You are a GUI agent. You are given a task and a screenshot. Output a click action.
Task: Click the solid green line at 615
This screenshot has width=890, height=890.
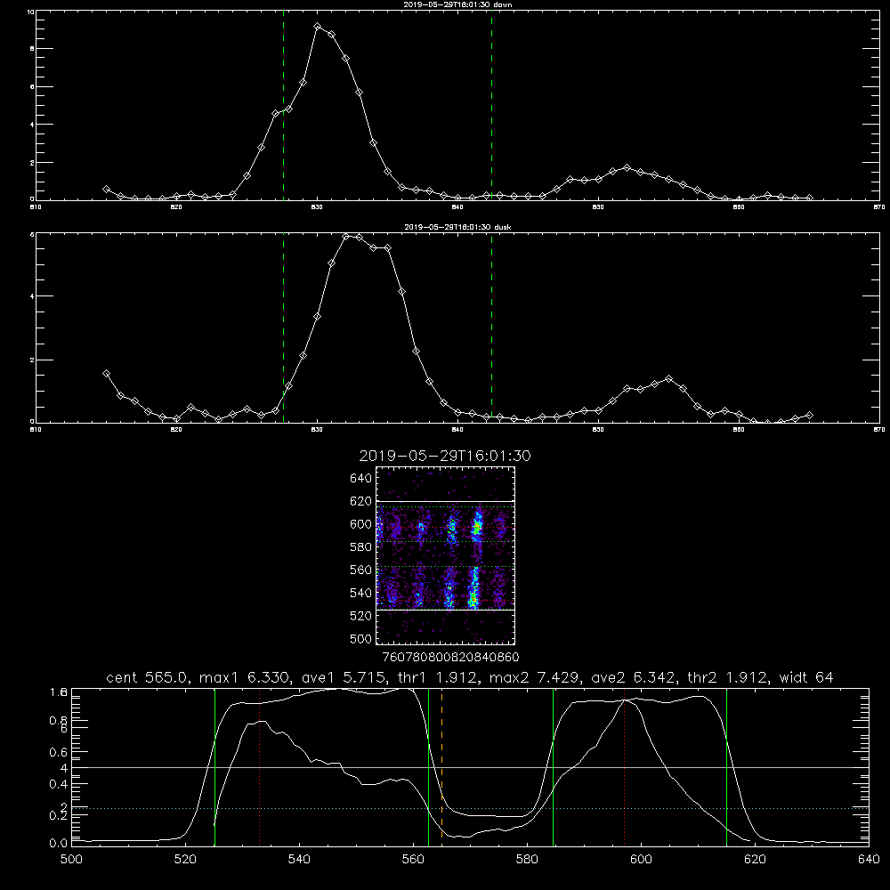726,766
